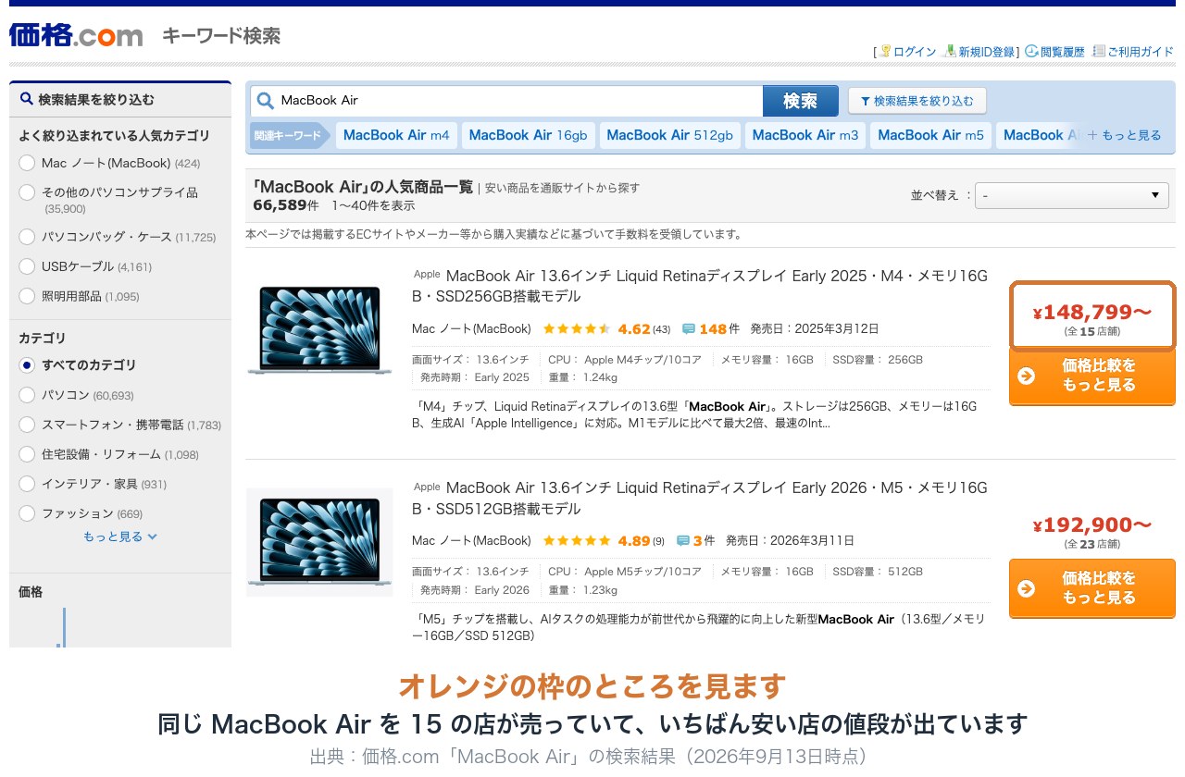Image resolution: width=1185 pixels, height=777 pixels.
Task: Click related keyword MacBook Air 512gb
Action: (x=669, y=135)
